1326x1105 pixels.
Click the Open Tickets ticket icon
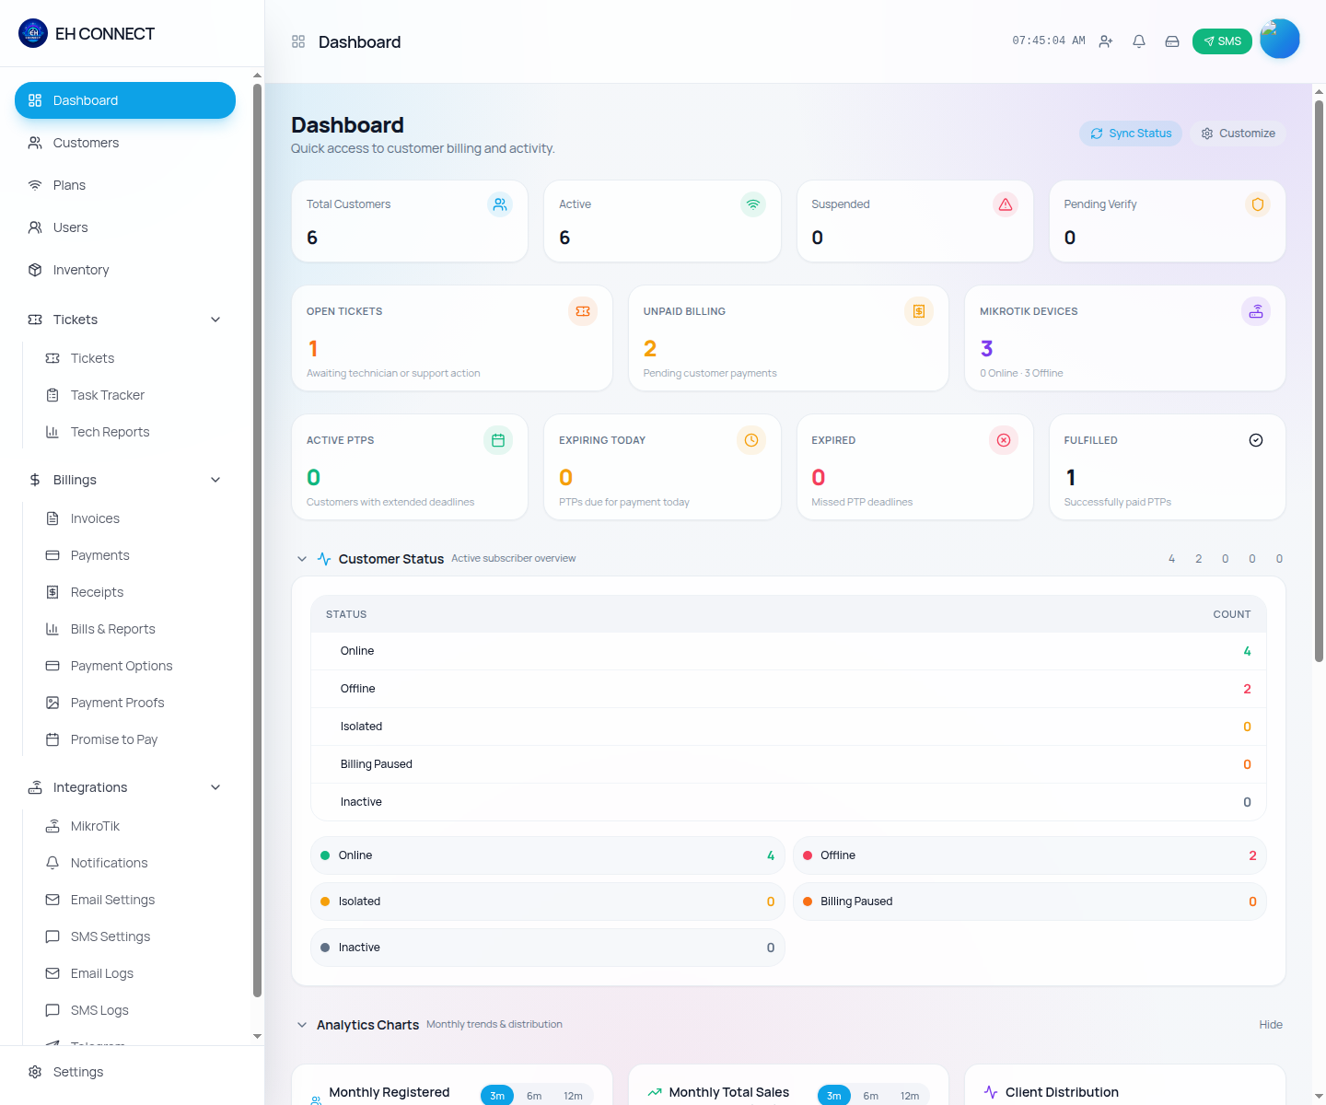point(583,311)
